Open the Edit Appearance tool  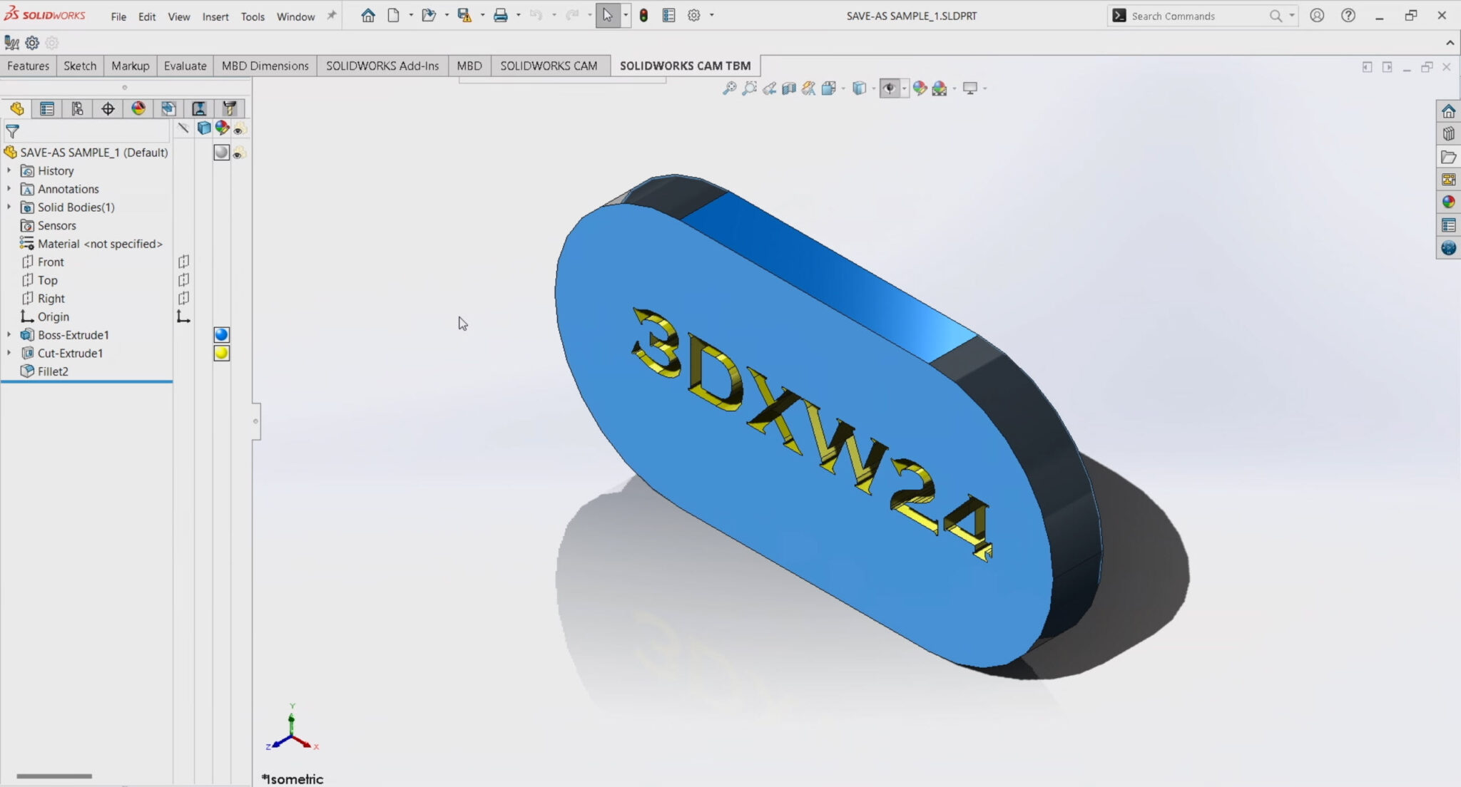921,88
